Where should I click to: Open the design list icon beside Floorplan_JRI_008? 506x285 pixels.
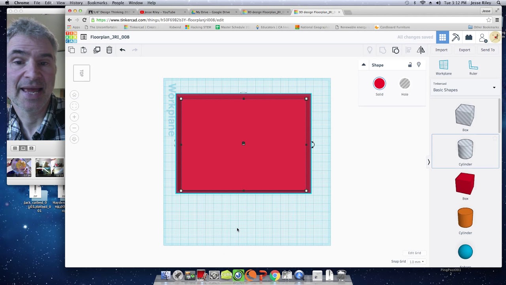(x=83, y=37)
